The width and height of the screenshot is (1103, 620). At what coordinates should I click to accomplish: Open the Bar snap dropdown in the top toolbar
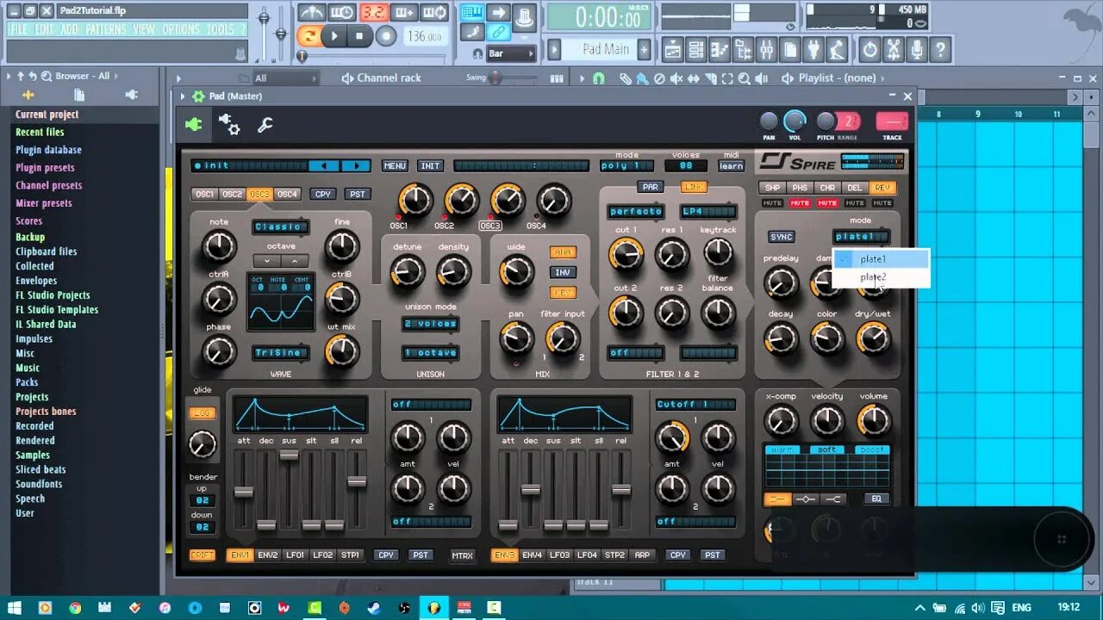pos(511,53)
